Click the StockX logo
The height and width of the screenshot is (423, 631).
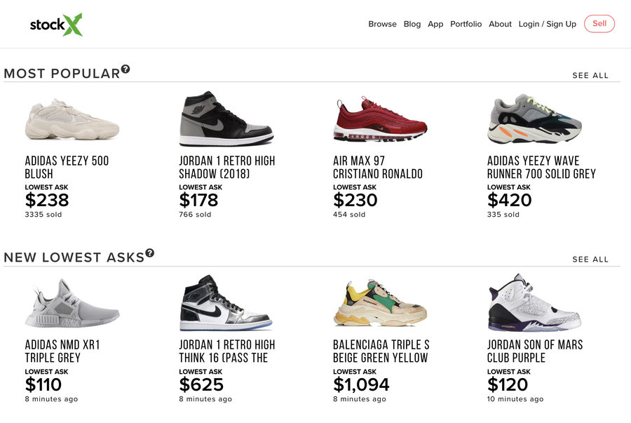tap(56, 25)
